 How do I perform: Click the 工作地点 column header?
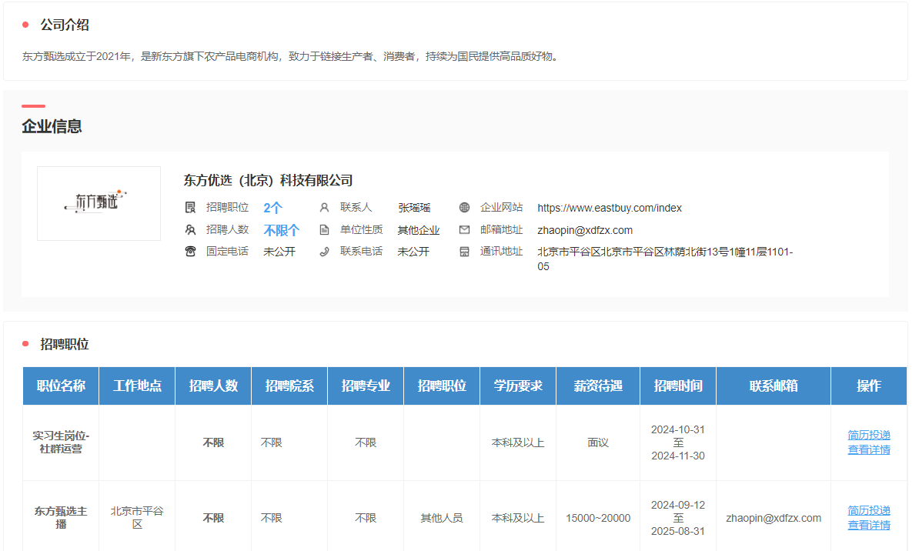137,386
